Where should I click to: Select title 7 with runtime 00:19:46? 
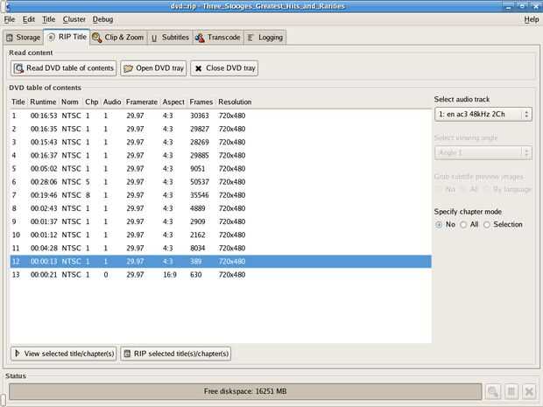point(221,195)
